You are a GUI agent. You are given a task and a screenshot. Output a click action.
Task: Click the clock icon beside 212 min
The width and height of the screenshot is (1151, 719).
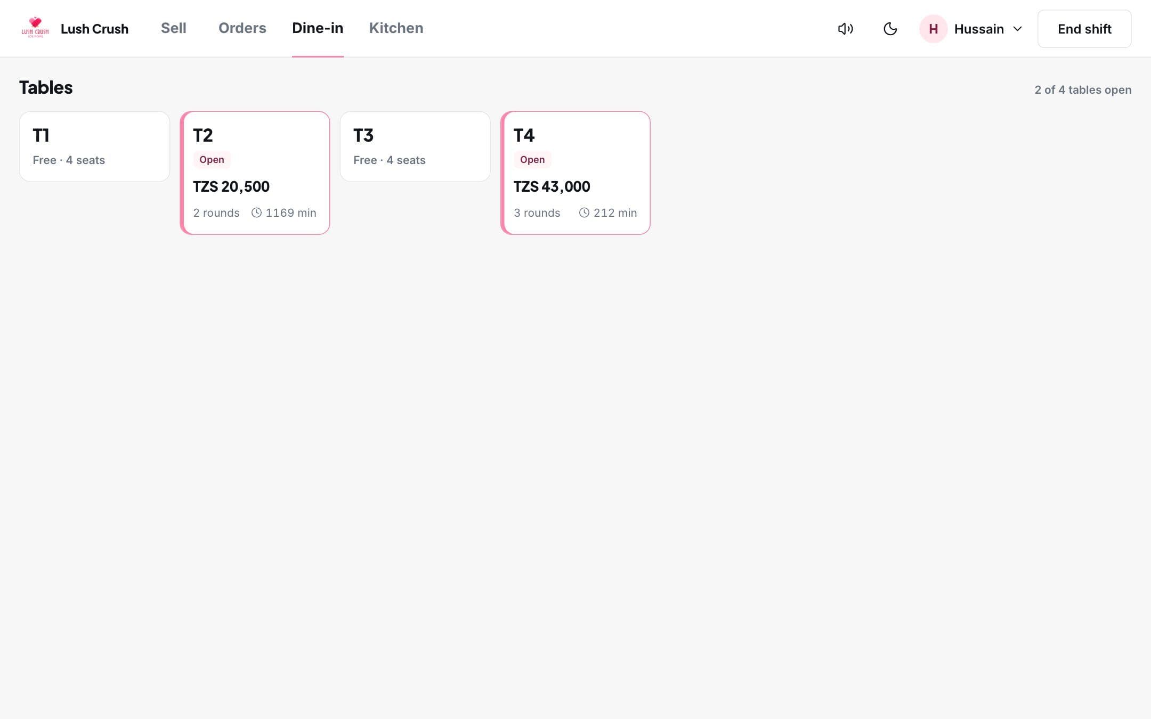(584, 213)
